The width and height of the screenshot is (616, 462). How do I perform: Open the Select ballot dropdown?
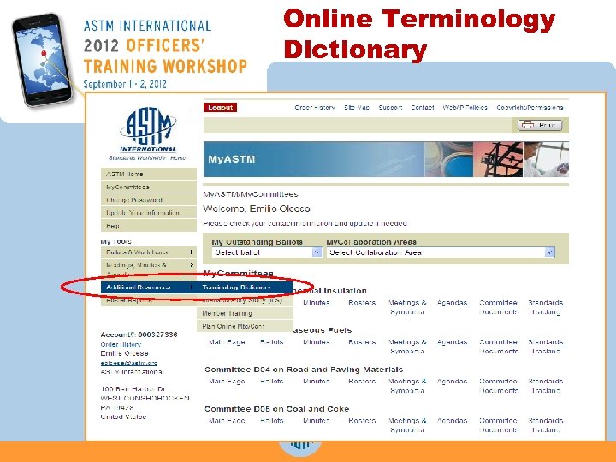pyautogui.click(x=267, y=252)
